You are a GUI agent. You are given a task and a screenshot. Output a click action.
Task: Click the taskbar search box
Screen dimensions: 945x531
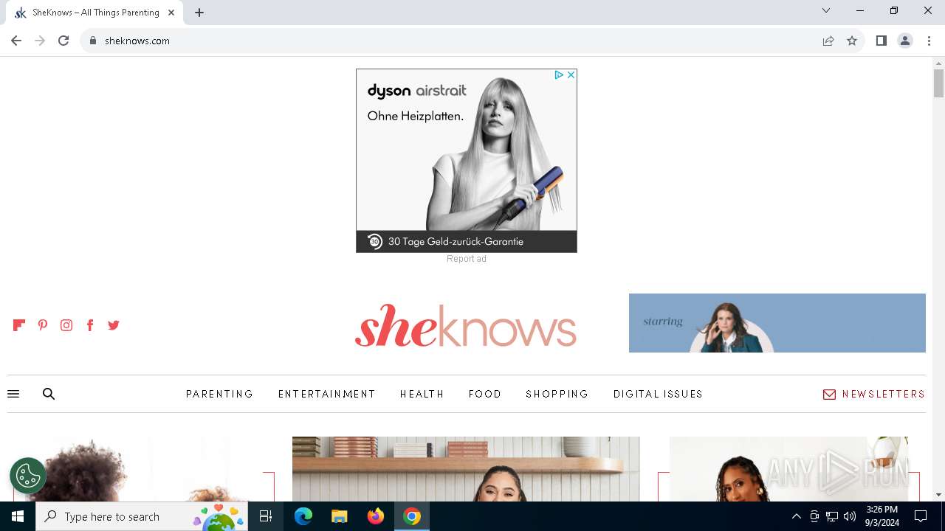tap(142, 516)
